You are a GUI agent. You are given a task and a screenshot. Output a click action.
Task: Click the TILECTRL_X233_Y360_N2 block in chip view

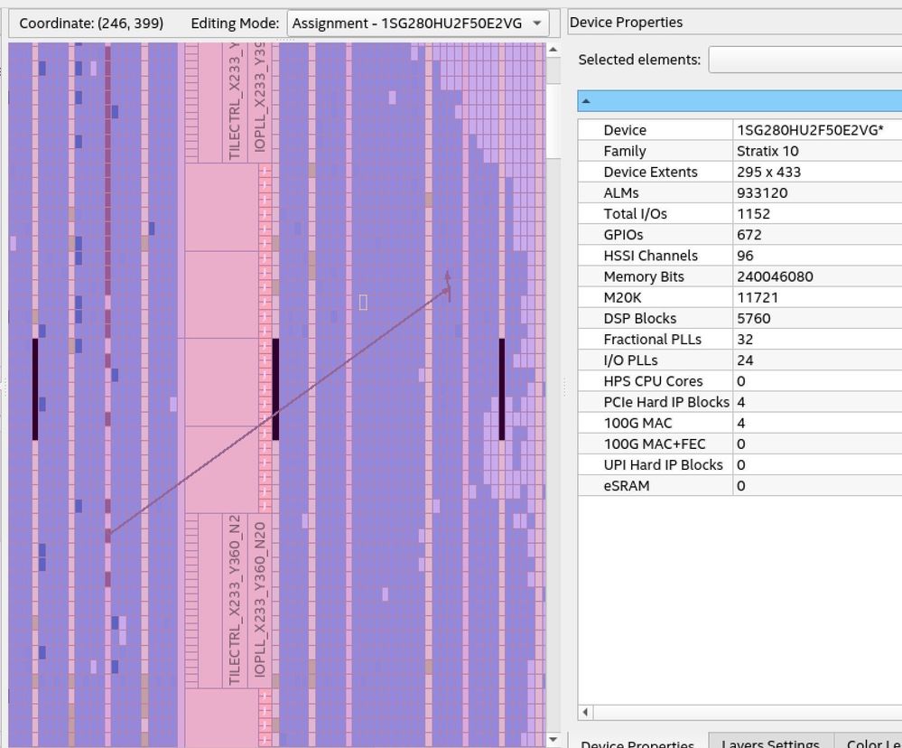click(x=235, y=601)
